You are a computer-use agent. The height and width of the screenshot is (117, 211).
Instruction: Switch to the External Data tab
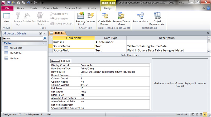pyautogui.click(x=51, y=8)
